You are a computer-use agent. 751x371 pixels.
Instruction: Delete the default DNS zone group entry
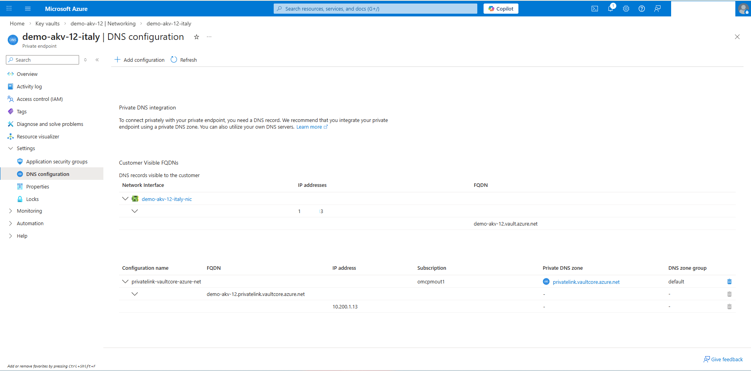click(729, 281)
